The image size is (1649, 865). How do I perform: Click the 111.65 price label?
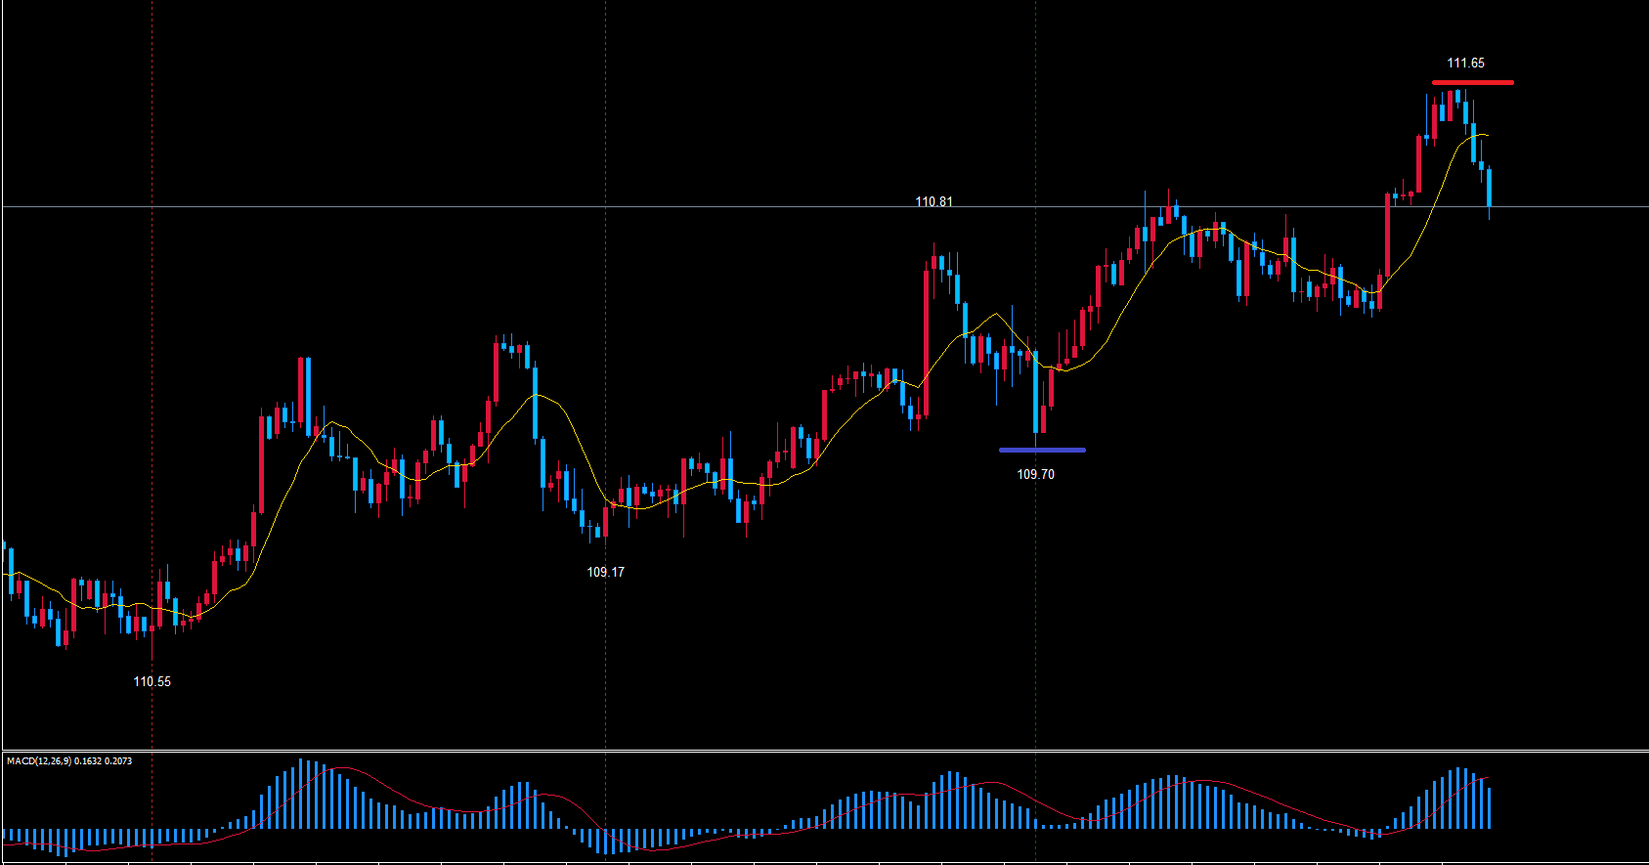coord(1465,63)
